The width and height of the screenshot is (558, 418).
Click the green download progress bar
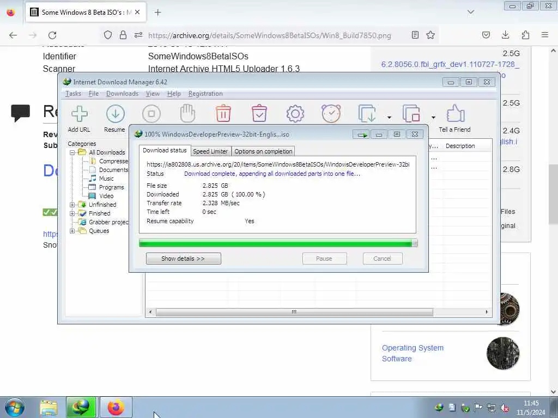(x=278, y=243)
